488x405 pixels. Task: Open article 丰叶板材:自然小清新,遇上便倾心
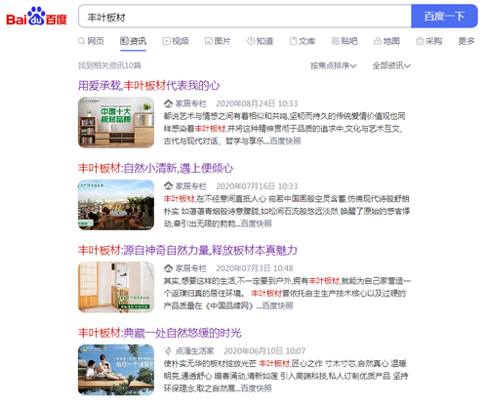[155, 168]
